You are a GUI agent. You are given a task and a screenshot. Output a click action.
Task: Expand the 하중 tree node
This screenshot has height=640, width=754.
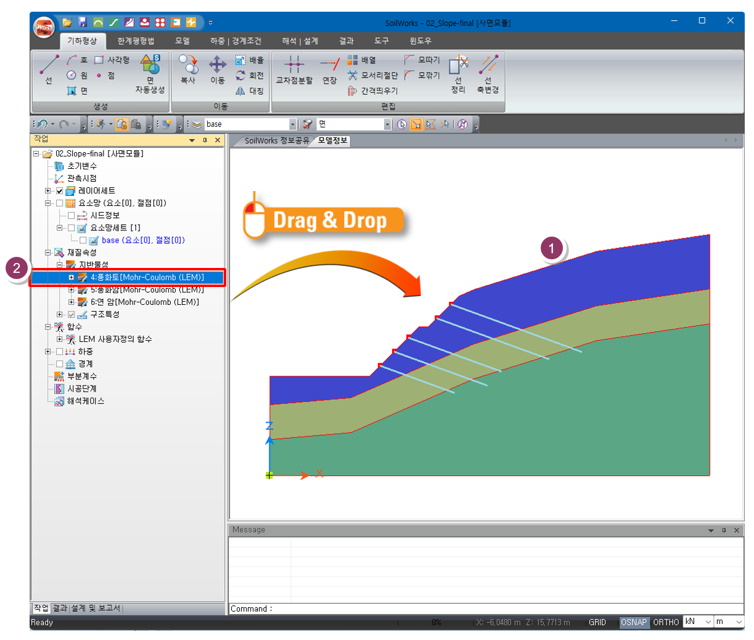[48, 352]
